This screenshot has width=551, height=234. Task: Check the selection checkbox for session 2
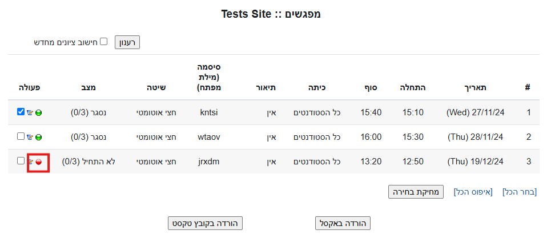coord(21,136)
